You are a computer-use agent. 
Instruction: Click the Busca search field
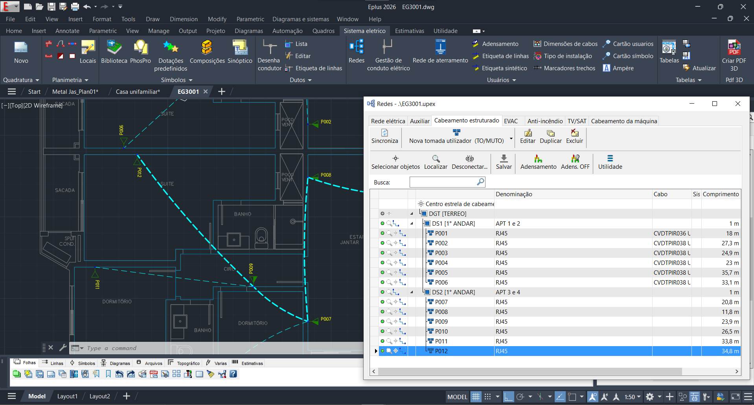point(443,182)
